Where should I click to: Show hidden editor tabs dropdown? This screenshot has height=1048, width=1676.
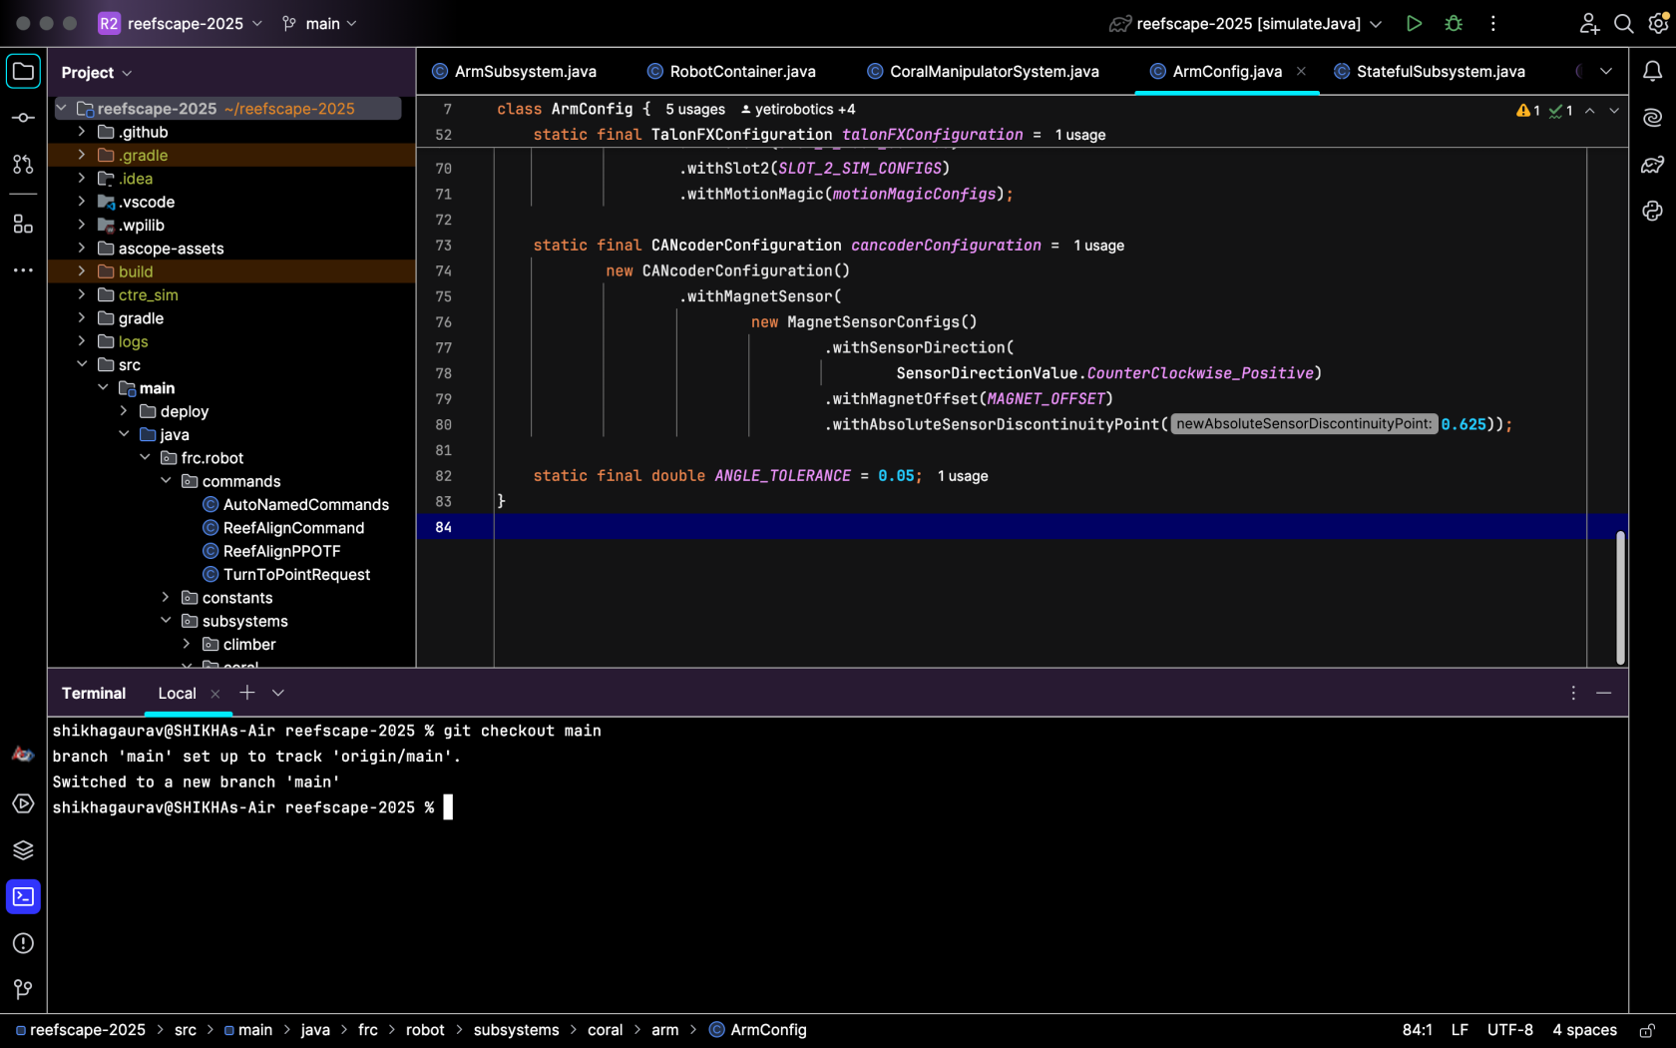(1606, 71)
